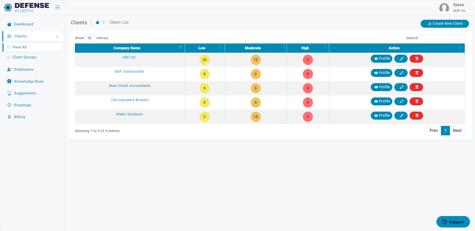The width and height of the screenshot is (475, 231).
Task: Click inside the Search field
Action: [x=442, y=38]
